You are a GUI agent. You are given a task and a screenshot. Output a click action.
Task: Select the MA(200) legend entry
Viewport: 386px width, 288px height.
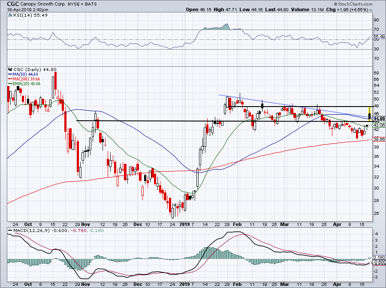tap(21, 79)
